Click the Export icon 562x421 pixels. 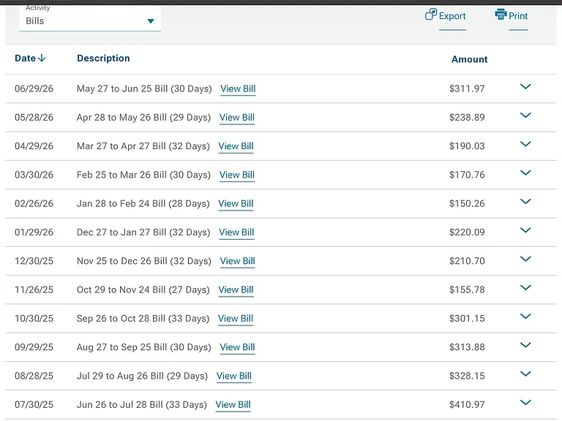430,15
